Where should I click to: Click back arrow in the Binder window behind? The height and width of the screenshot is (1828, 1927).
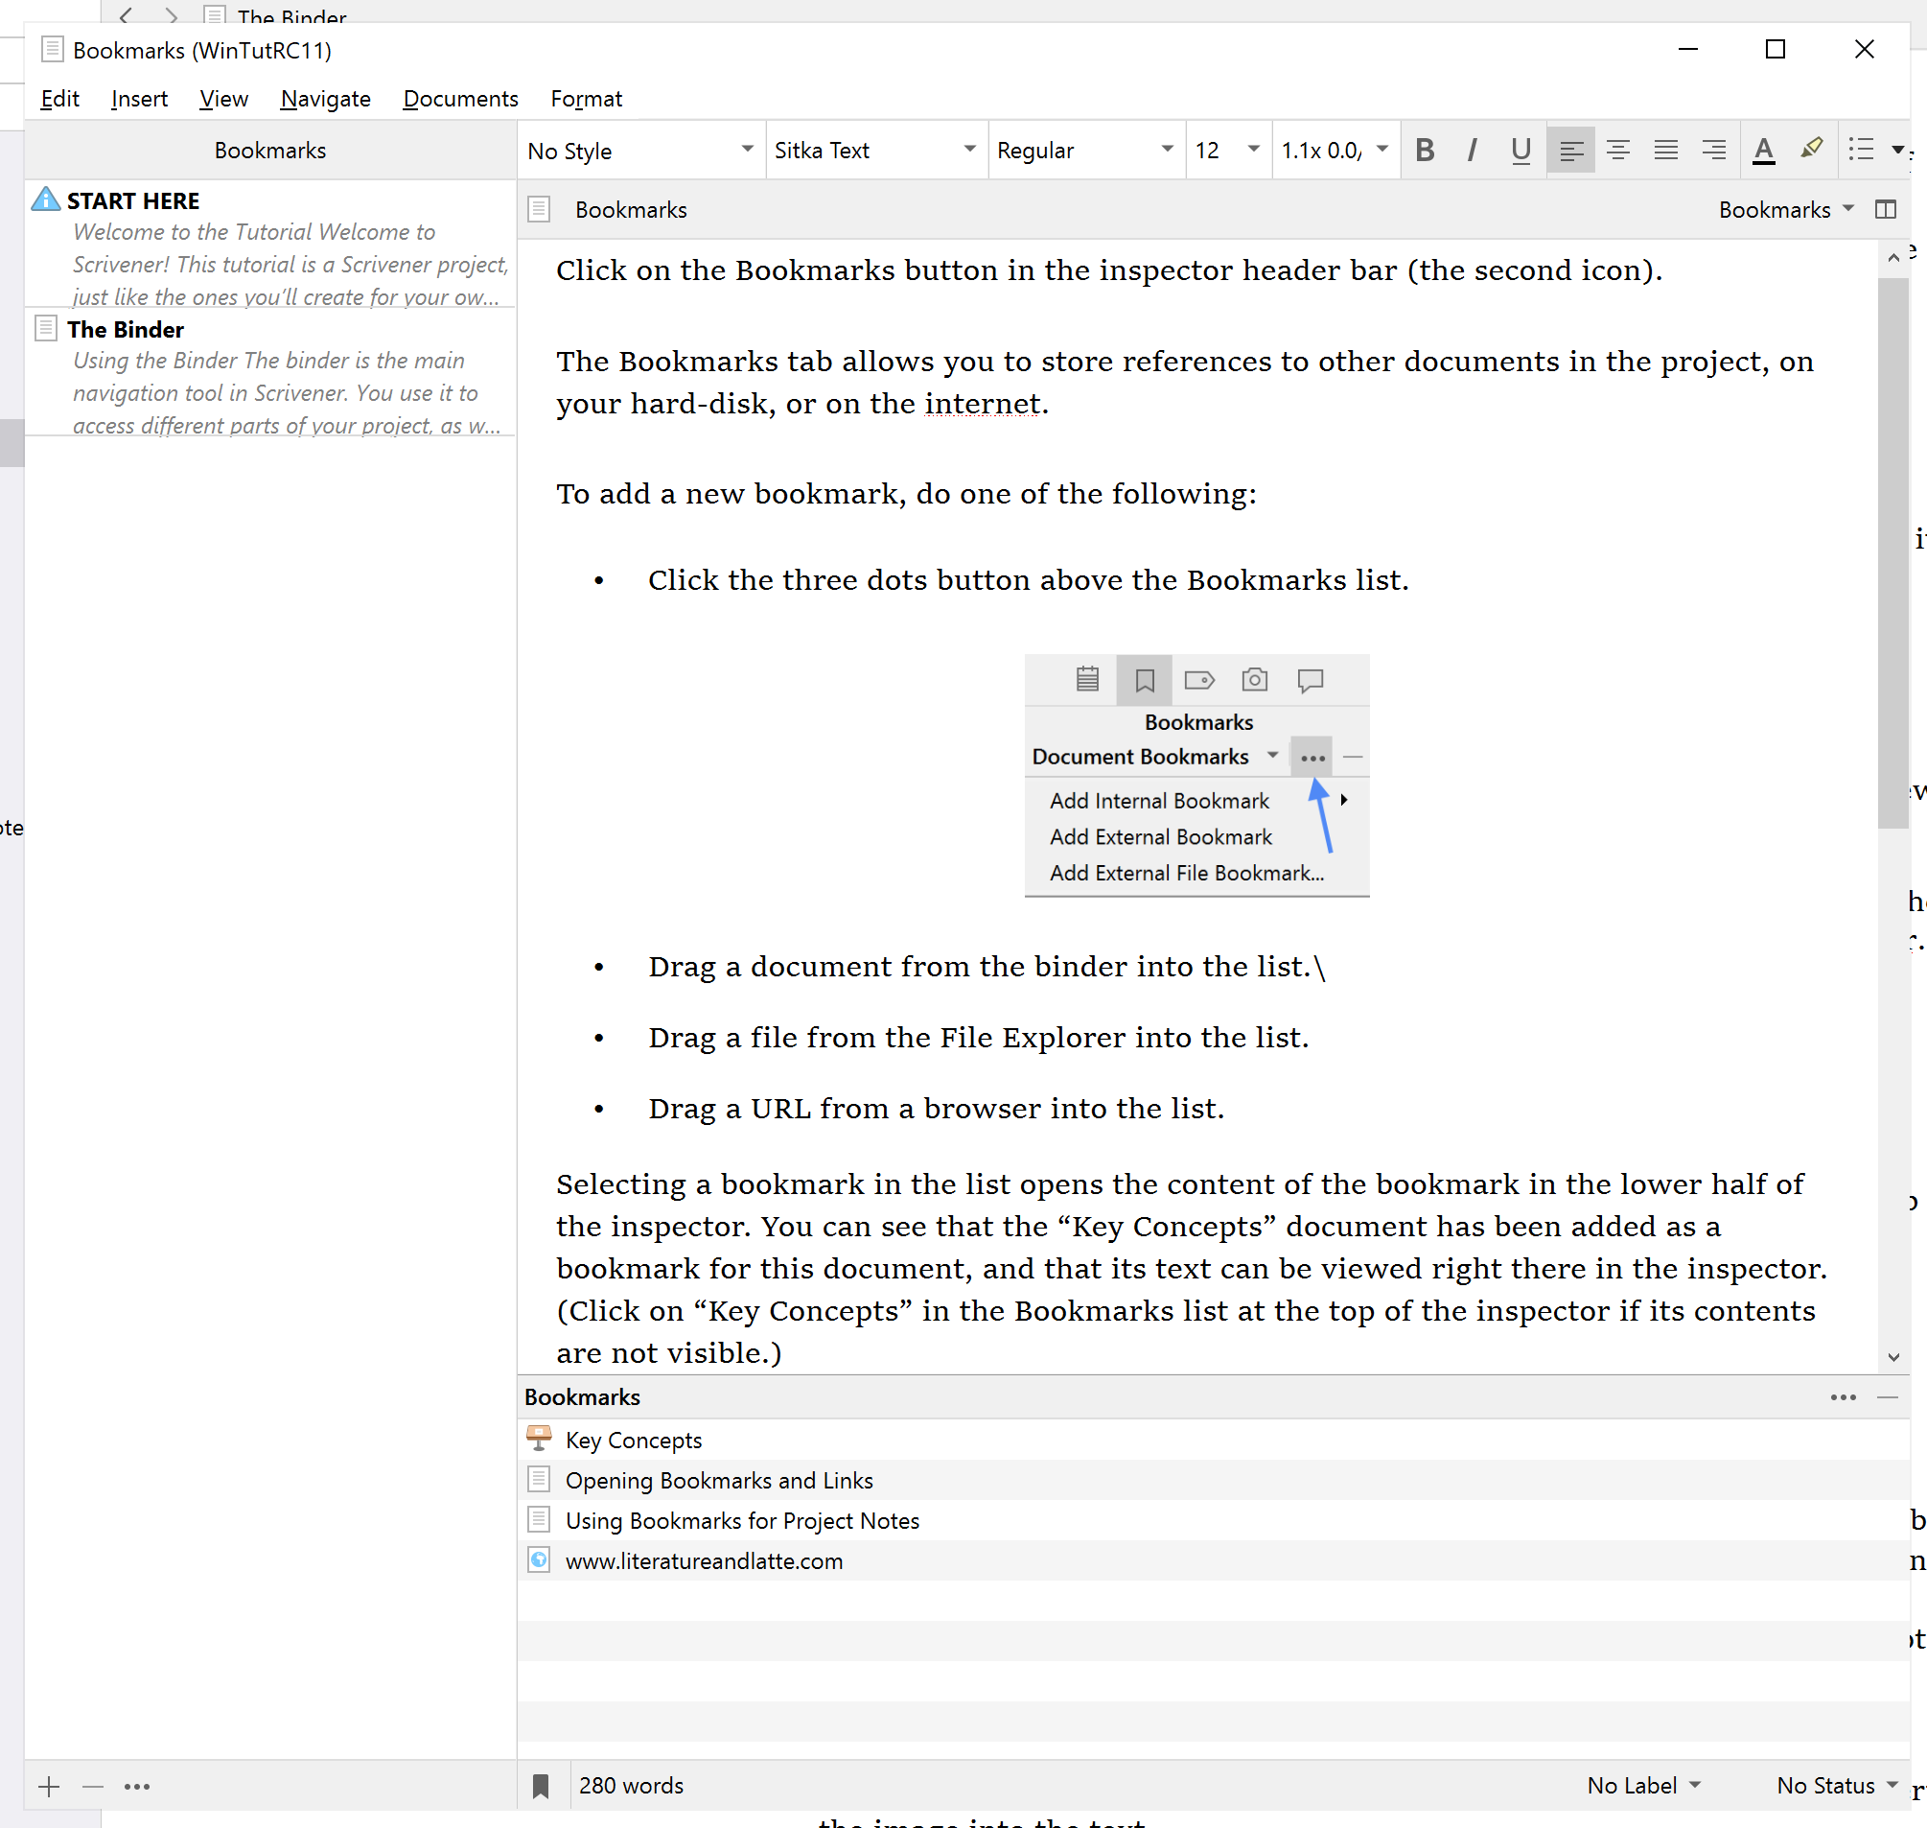click(x=126, y=14)
